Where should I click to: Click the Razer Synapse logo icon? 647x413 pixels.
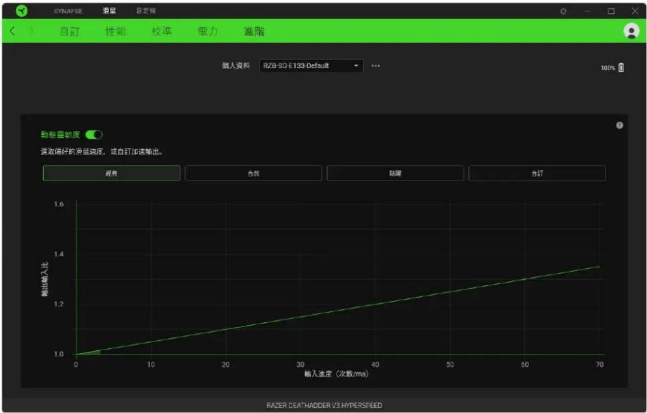pos(22,11)
